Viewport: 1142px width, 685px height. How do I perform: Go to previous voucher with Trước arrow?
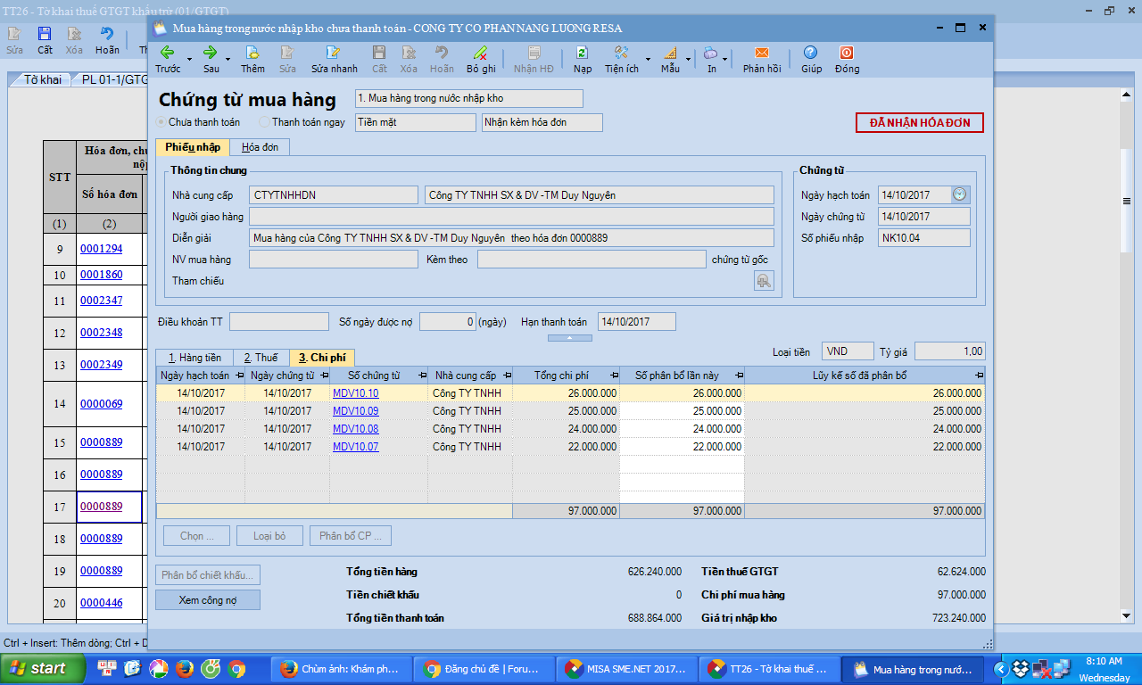[167, 59]
